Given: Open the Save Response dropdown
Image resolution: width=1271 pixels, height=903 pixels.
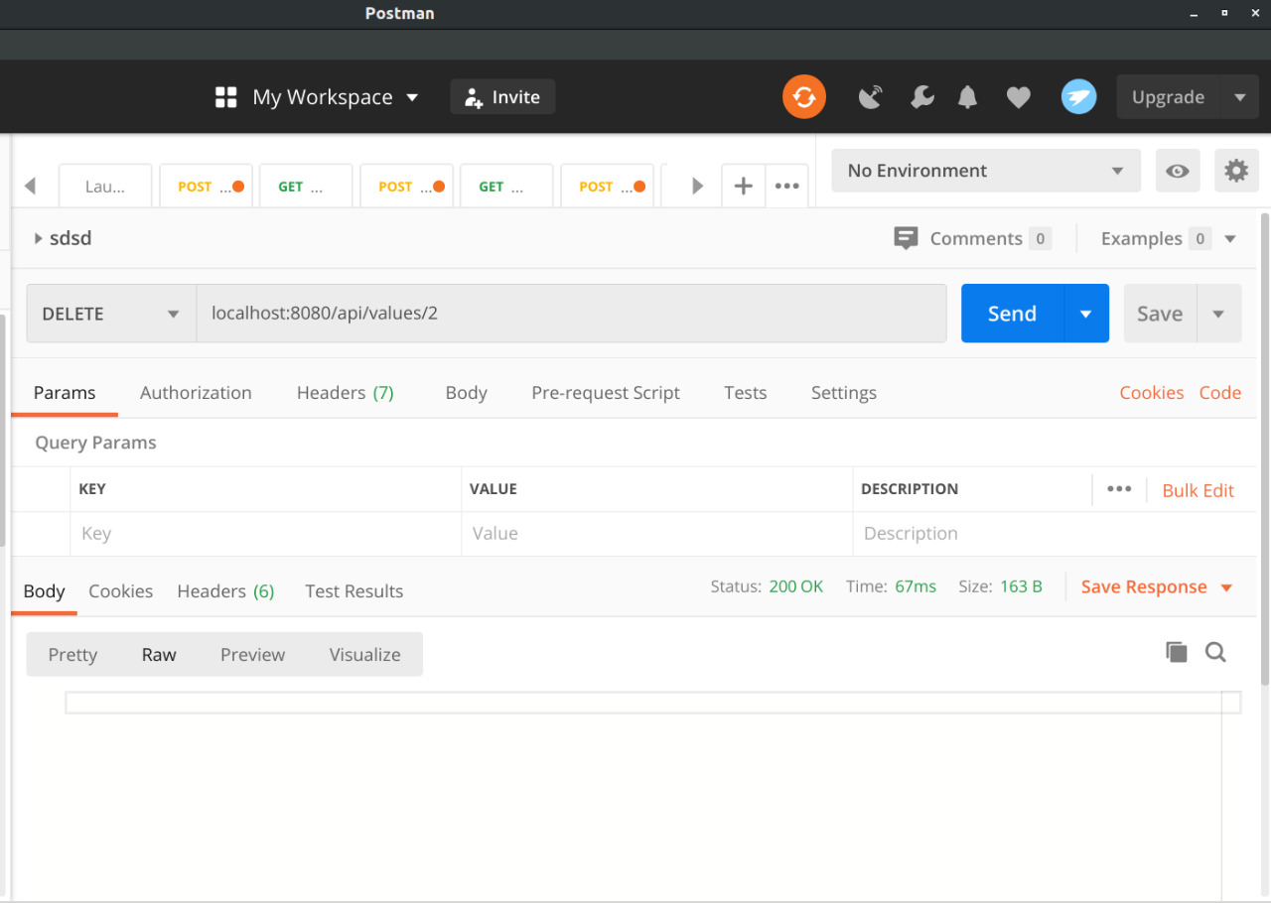Looking at the screenshot, I should point(1157,587).
